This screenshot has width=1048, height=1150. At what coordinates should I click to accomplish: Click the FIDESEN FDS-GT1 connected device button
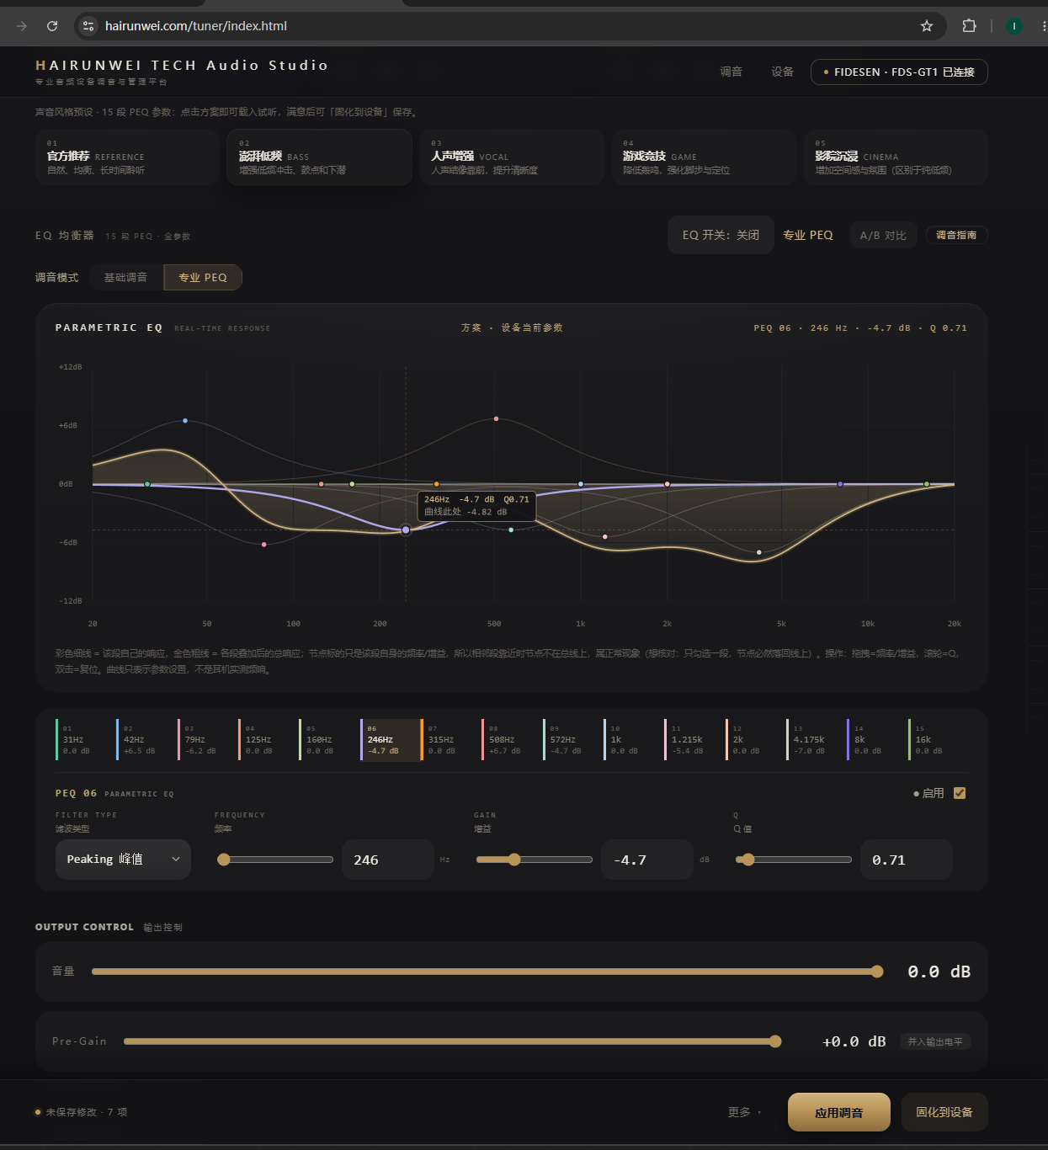[x=899, y=72]
